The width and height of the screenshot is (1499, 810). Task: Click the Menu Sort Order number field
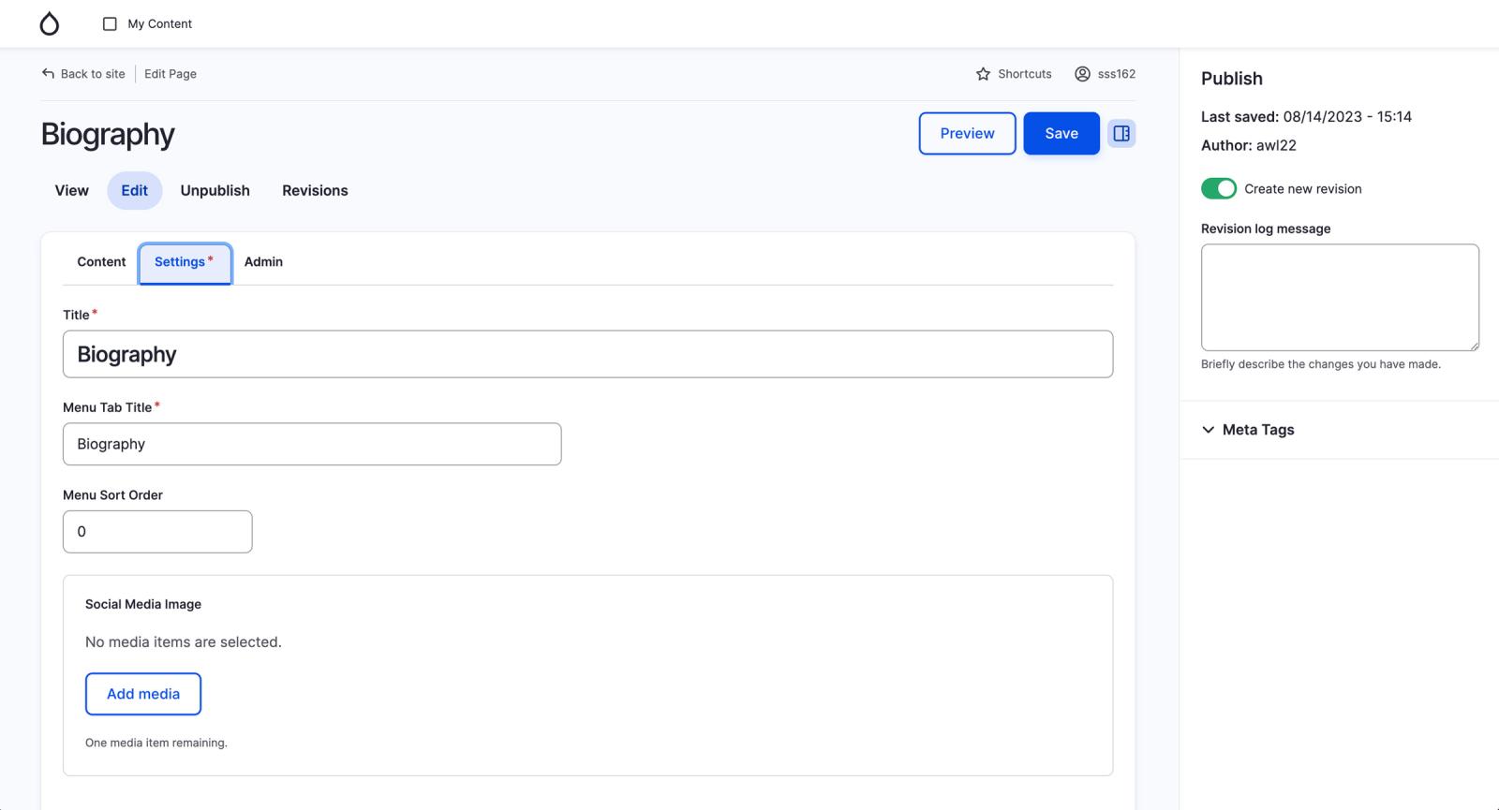(x=157, y=532)
